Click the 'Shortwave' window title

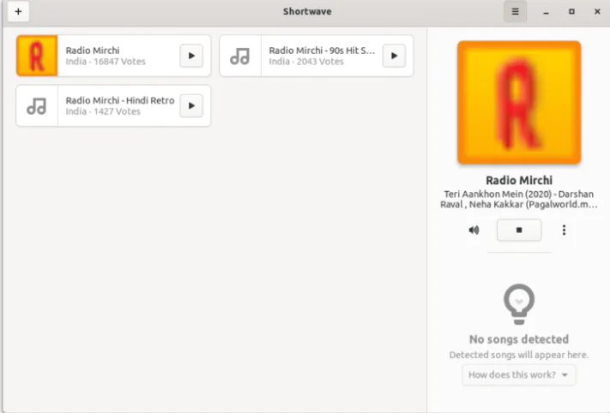[x=307, y=12]
